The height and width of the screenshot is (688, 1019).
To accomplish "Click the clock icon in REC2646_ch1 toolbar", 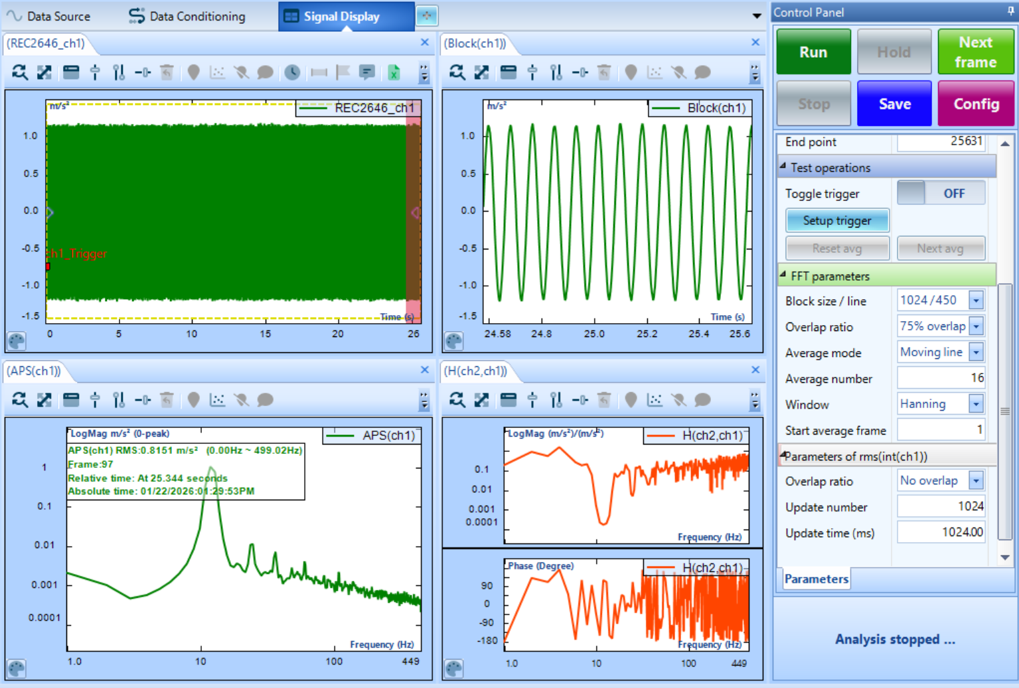I will pyautogui.click(x=292, y=72).
